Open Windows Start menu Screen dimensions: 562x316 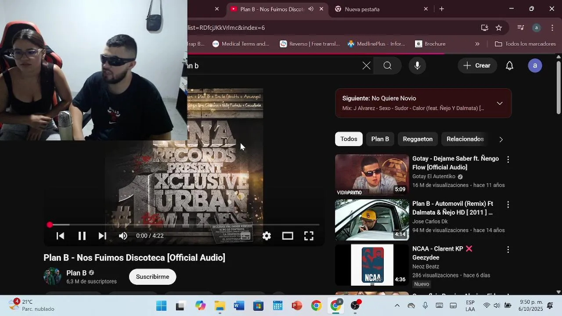click(x=161, y=306)
